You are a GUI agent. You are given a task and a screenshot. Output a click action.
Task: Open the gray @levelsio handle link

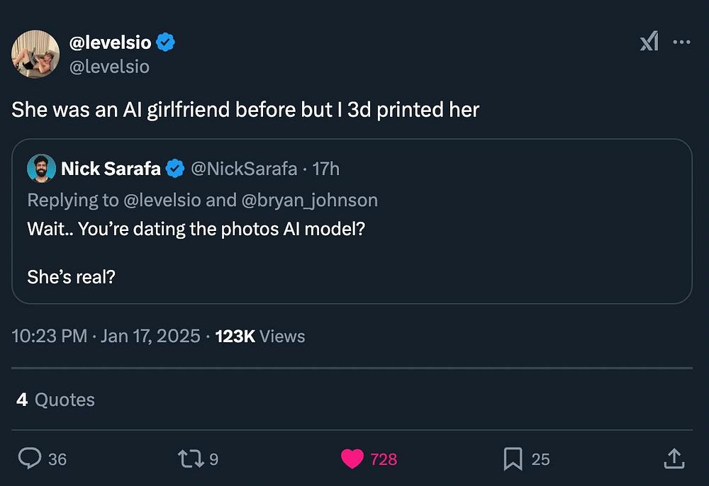(x=109, y=67)
